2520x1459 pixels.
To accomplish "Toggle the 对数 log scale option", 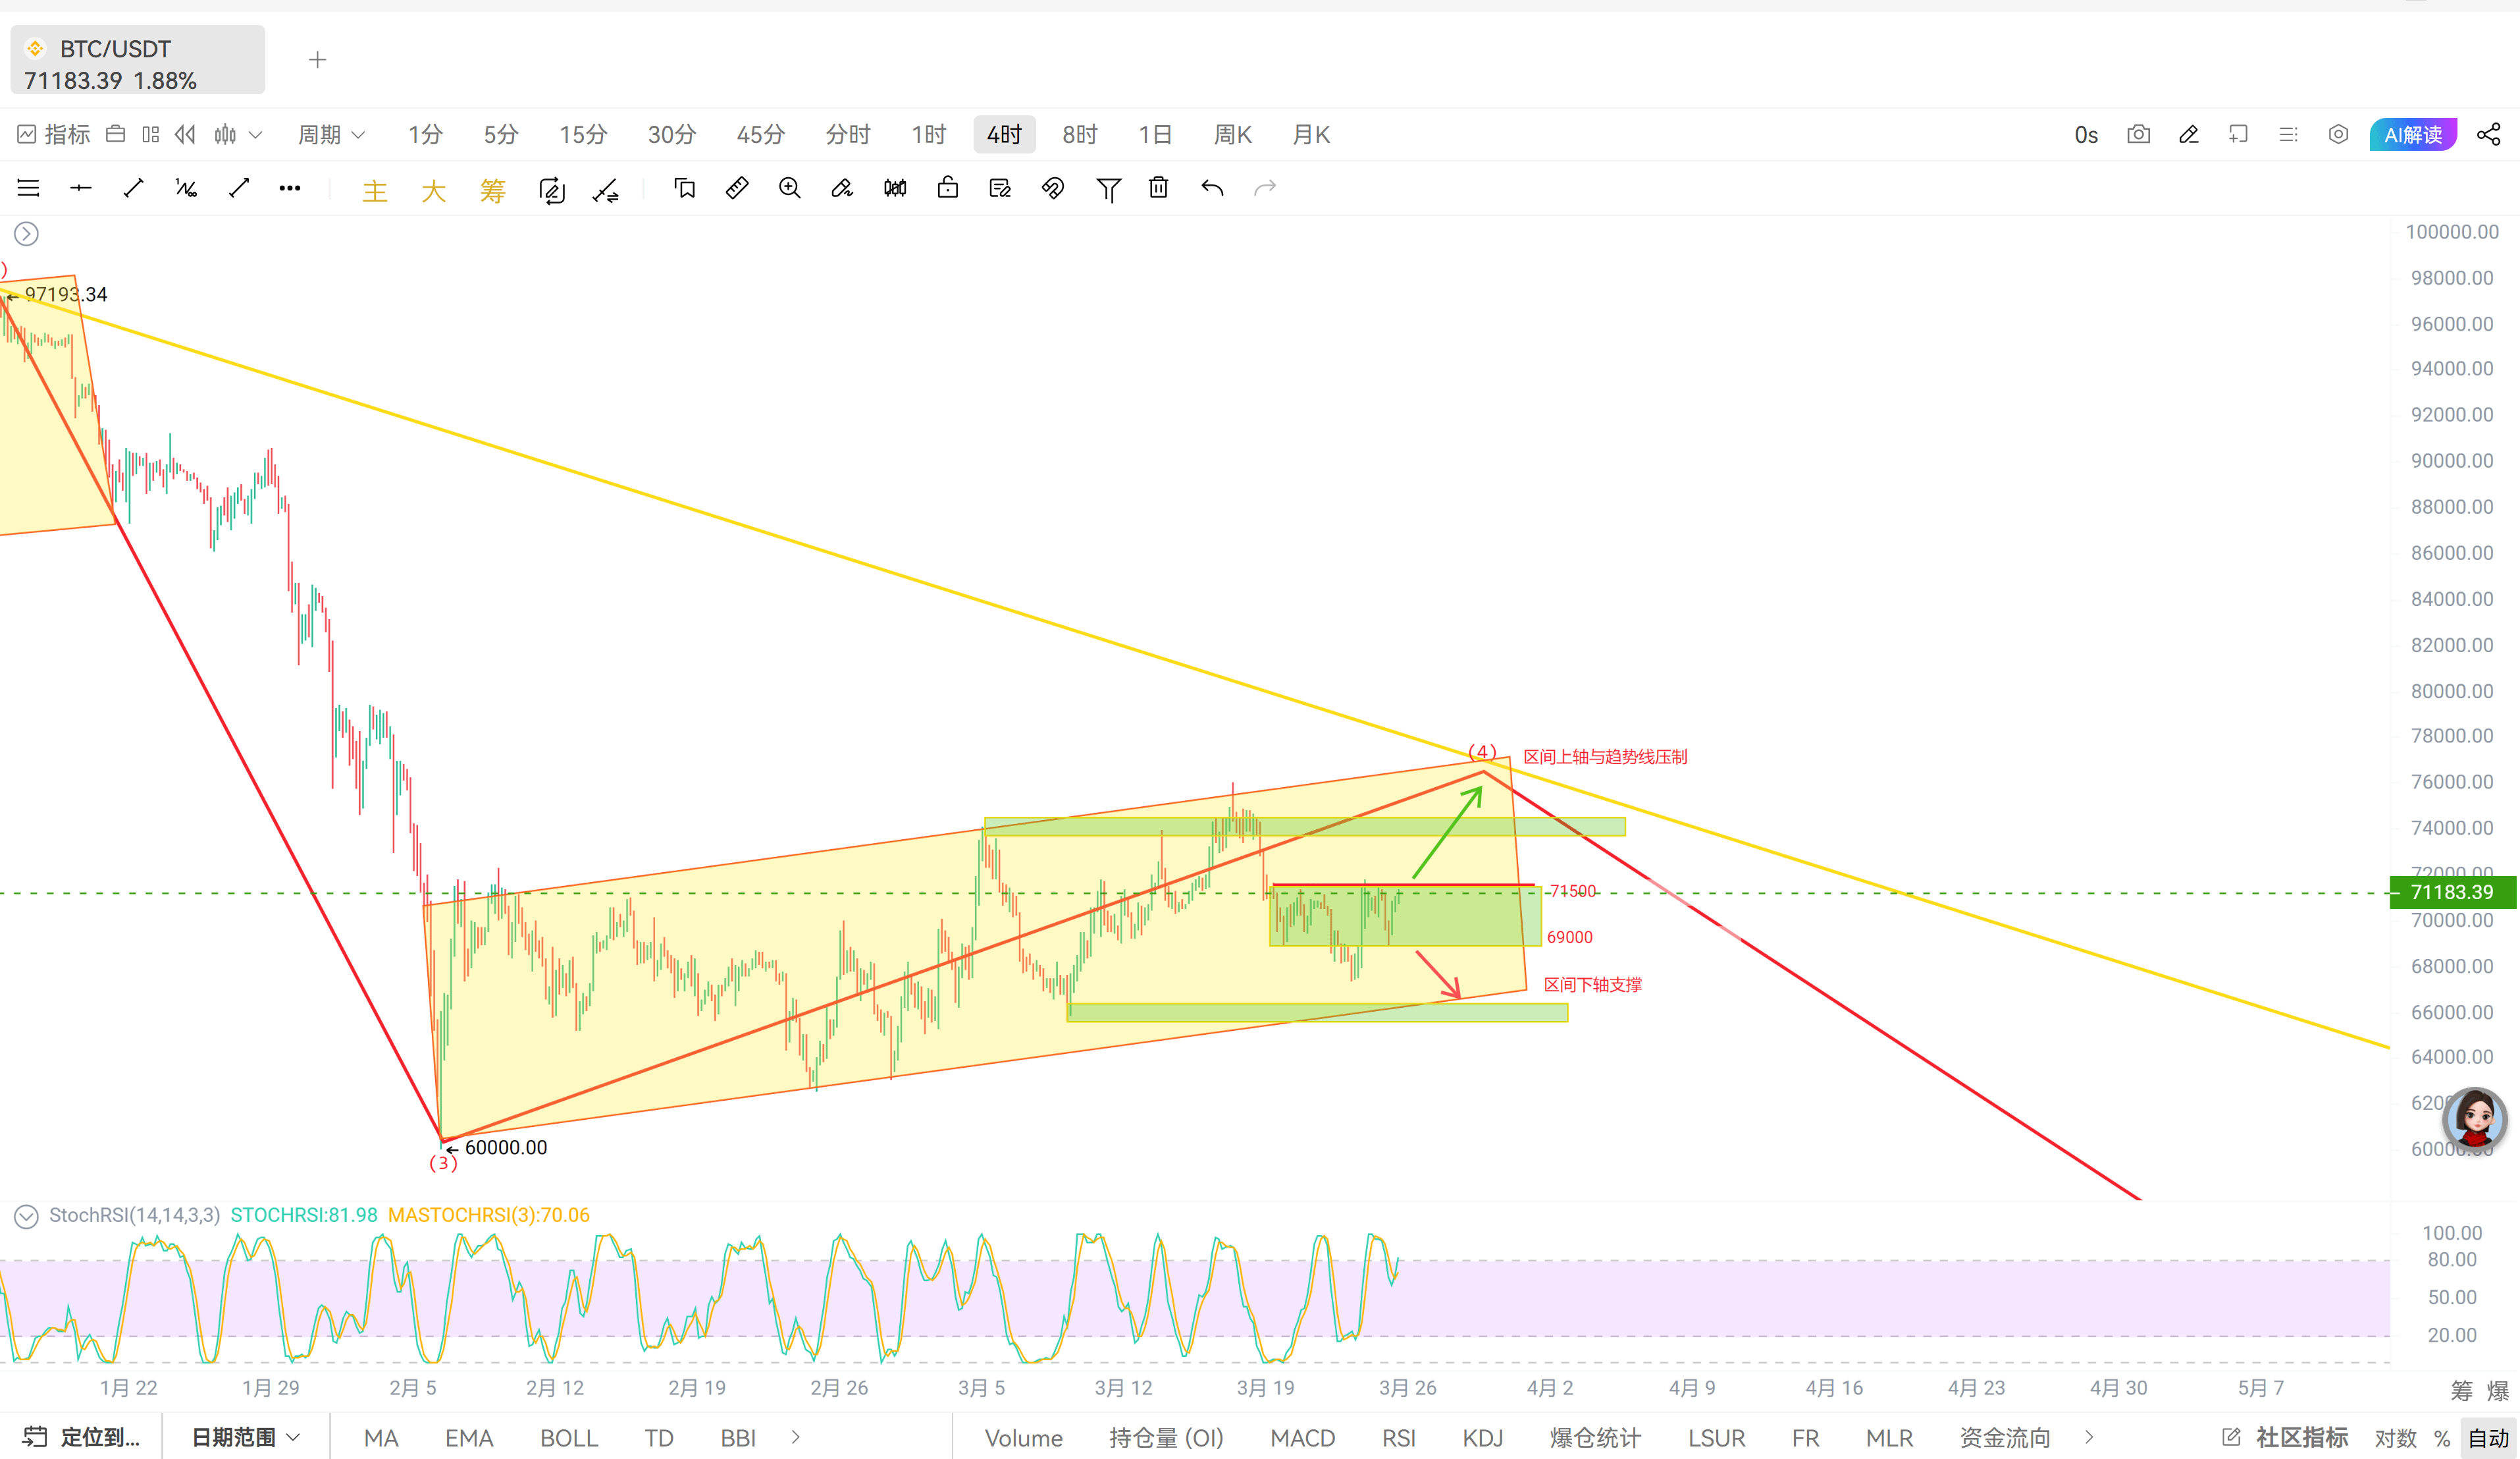I will click(2395, 1438).
